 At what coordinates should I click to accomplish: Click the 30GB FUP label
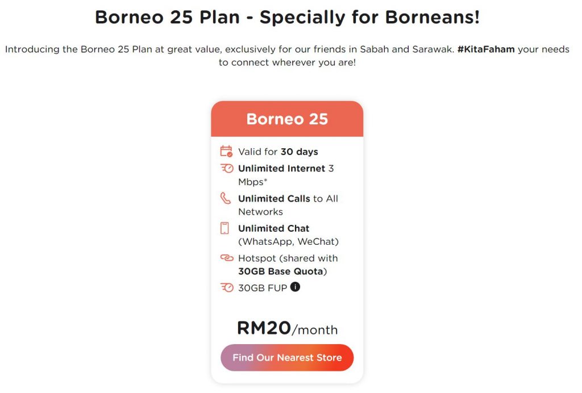point(263,287)
